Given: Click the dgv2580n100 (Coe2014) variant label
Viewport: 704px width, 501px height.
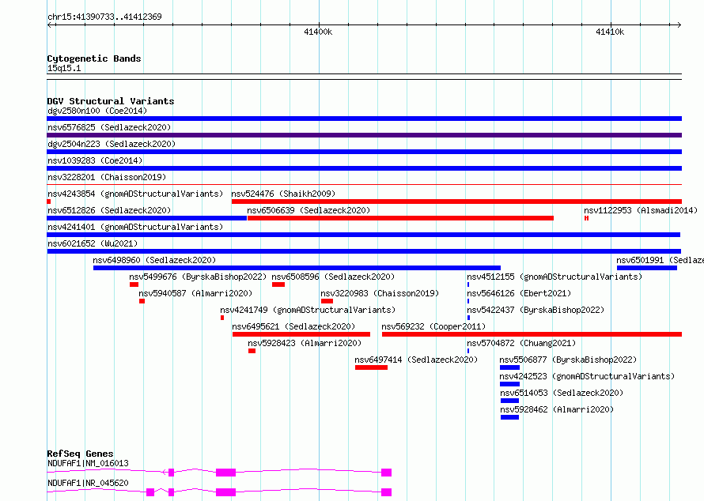Looking at the screenshot, I should [x=97, y=111].
